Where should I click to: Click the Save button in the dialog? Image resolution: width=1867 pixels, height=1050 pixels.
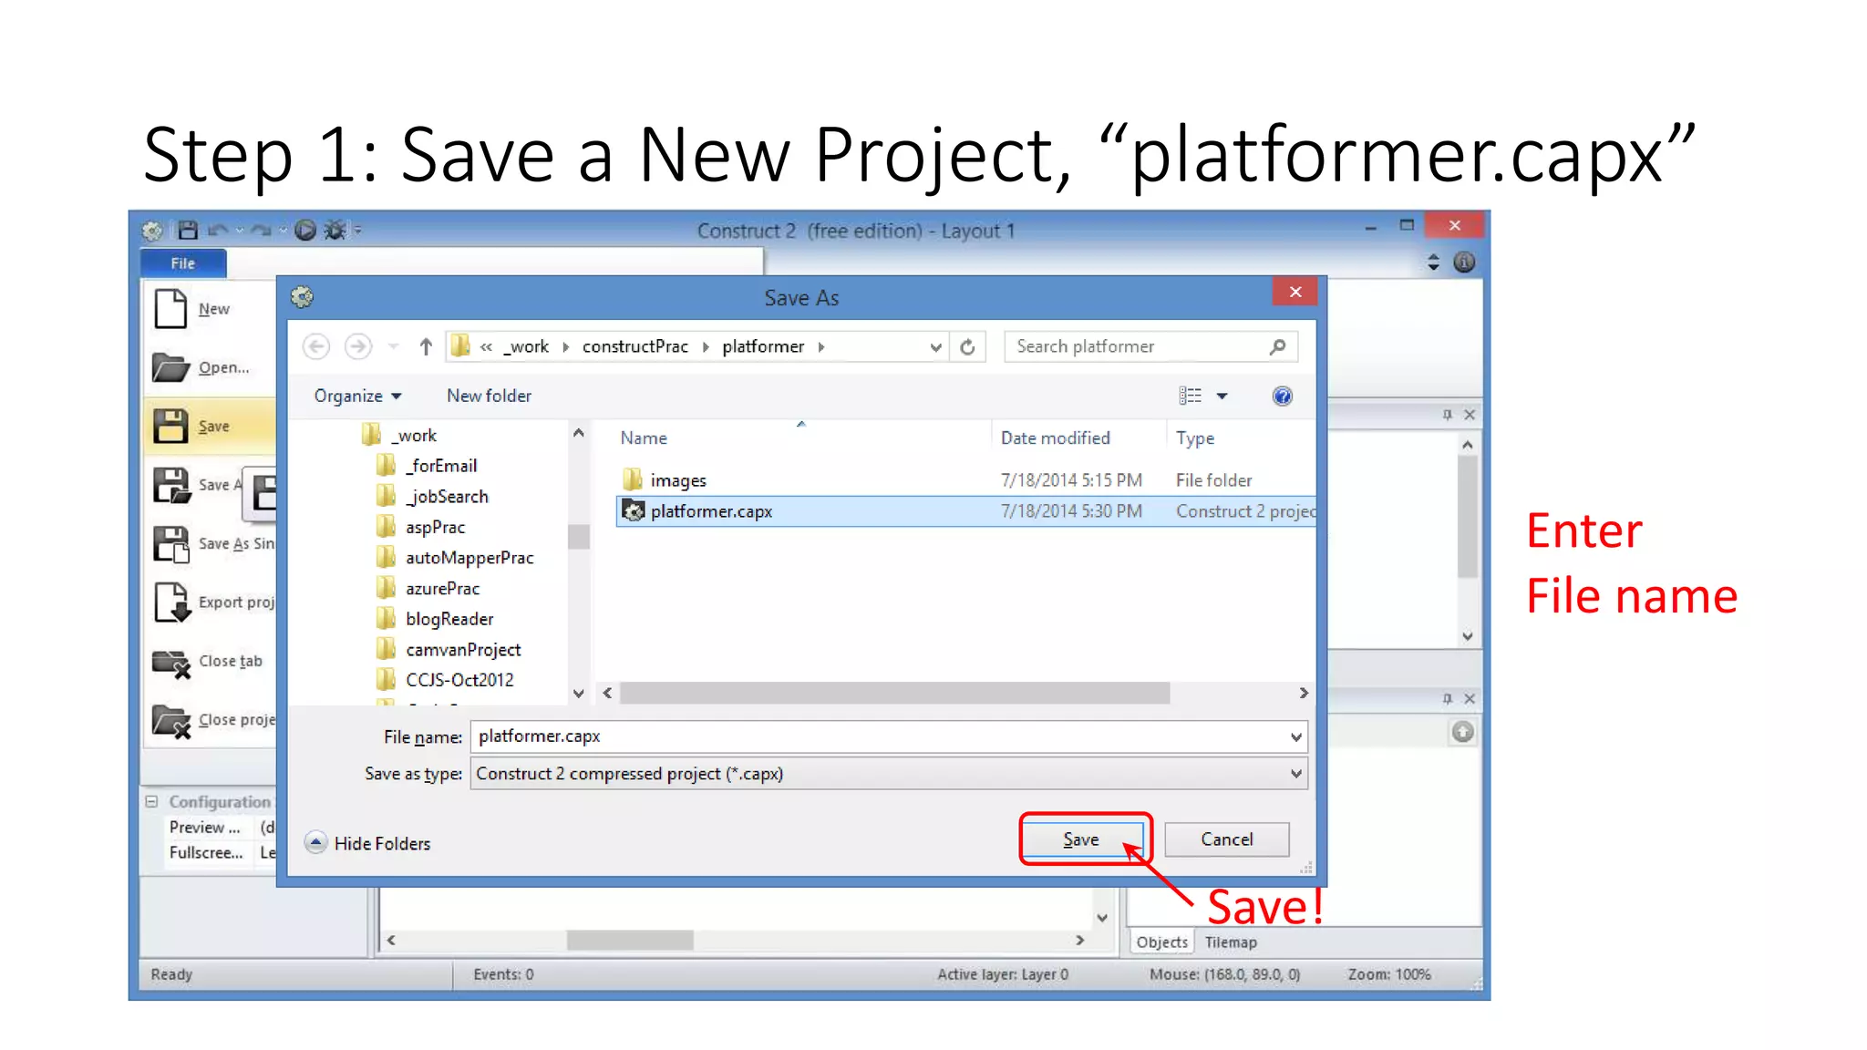tap(1082, 839)
